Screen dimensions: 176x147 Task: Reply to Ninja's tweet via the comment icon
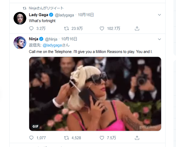tap(31, 138)
